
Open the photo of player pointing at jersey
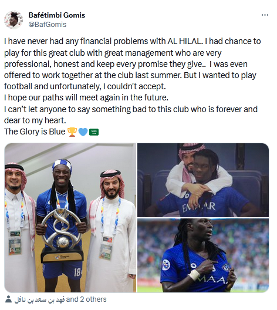click(x=203, y=255)
